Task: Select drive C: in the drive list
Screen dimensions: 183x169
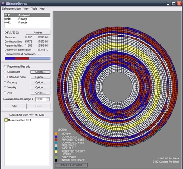Action: click(27, 15)
